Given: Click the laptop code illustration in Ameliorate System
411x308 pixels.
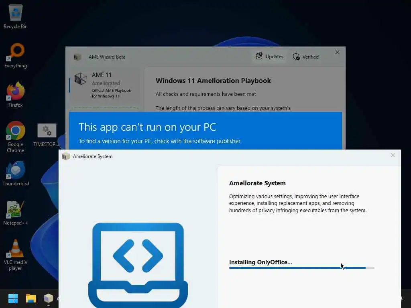Looking at the screenshot, I should click(x=138, y=265).
